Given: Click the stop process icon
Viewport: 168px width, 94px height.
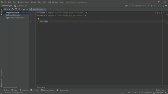Looking at the screenshot, I should 159,6.
